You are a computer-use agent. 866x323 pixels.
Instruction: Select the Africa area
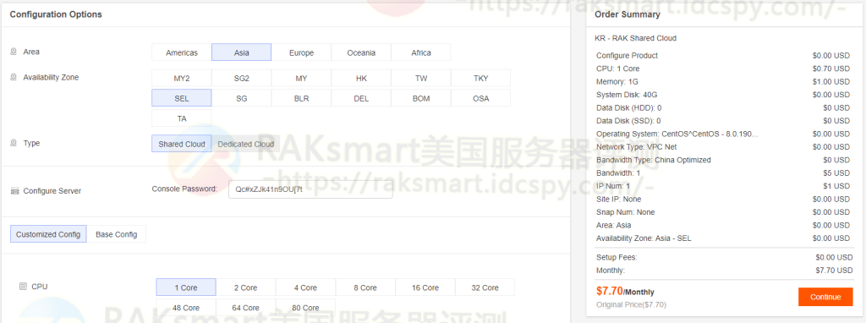(421, 52)
